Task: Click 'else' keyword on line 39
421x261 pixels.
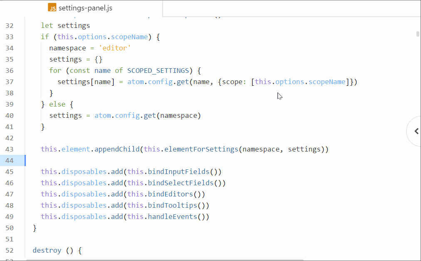Action: 57,104
